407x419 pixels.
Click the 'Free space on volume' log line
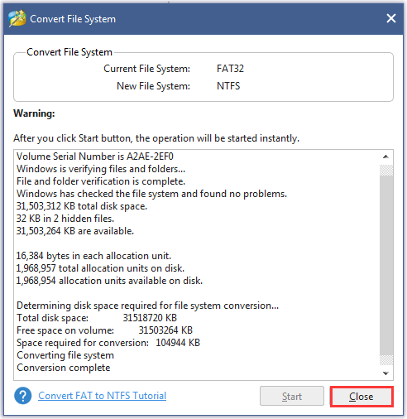pos(104,330)
